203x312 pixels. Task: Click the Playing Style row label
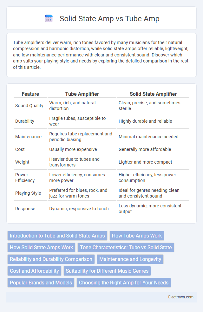pyautogui.click(x=28, y=193)
